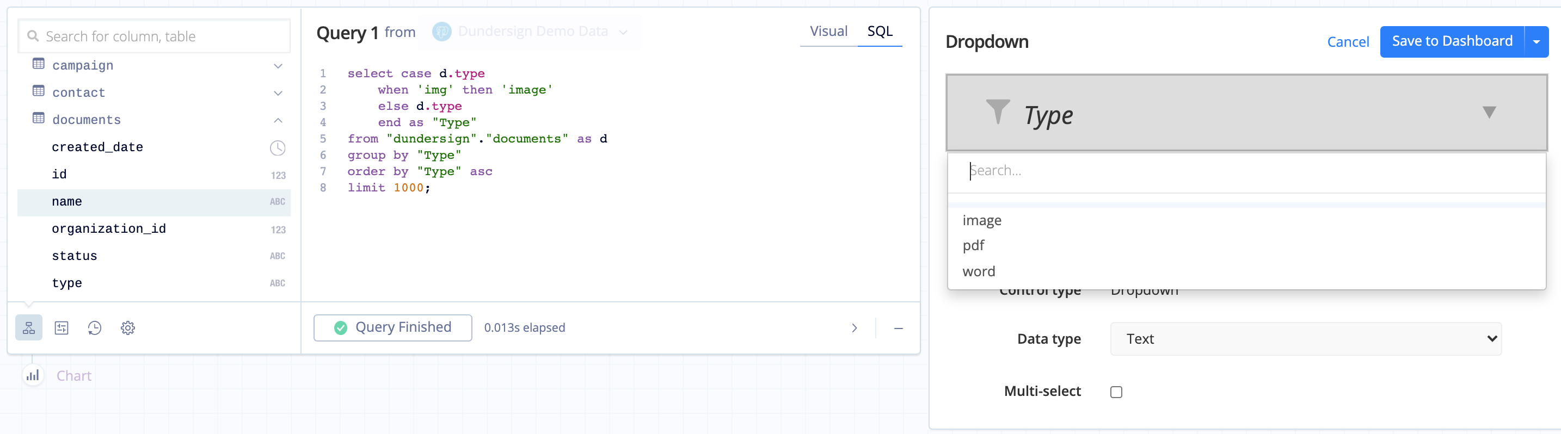Click the Cancel link
The image size is (1561, 434).
point(1348,42)
